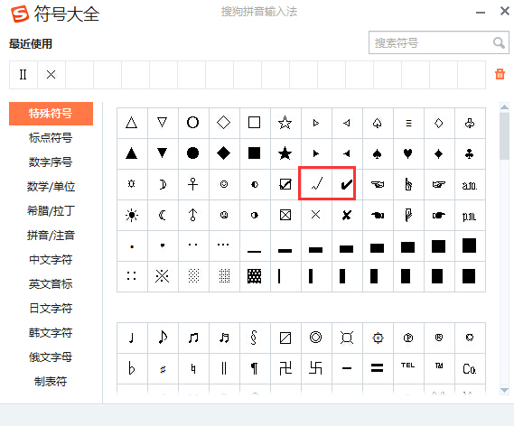Select the black heart symbol
This screenshot has width=514, height=426.
[x=407, y=153]
